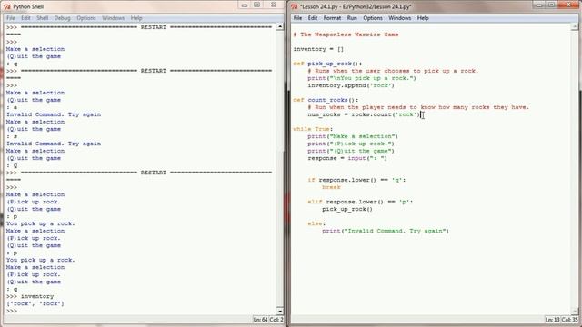Click the pick_up_rock() call line
Screen dimensions: 582x327
pyautogui.click(x=347, y=209)
